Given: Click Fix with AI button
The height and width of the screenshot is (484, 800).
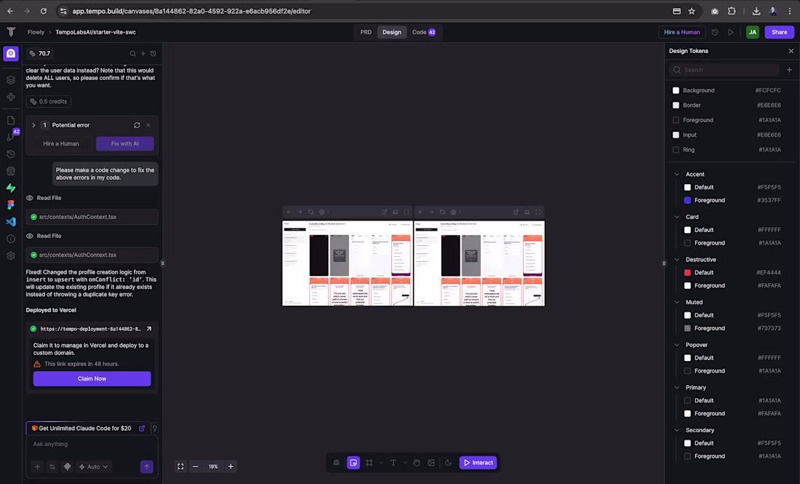Looking at the screenshot, I should pos(125,143).
